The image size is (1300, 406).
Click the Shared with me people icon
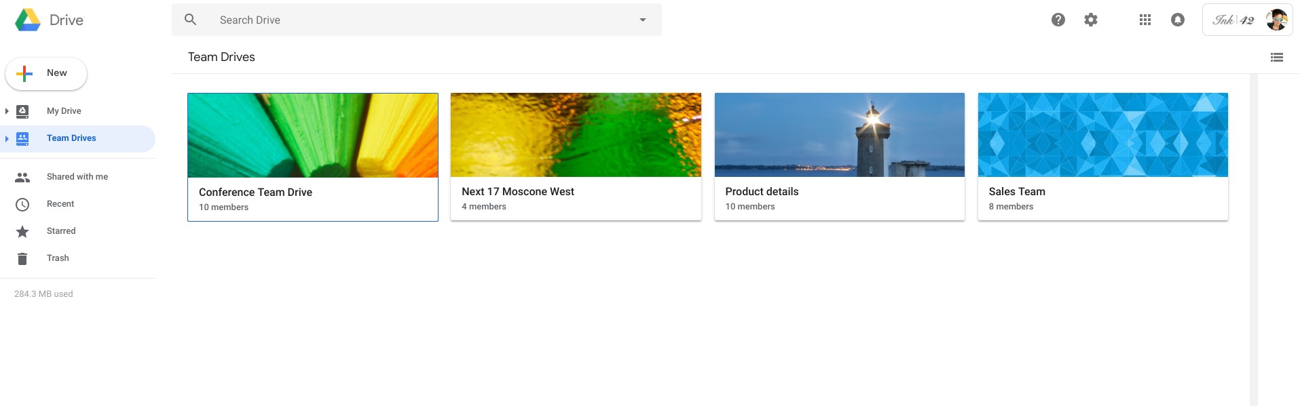point(22,177)
